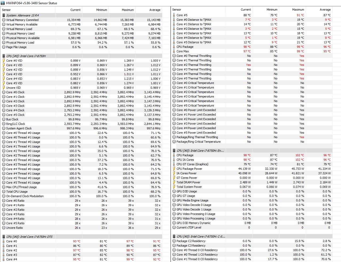Click the lightning icon beside CPU Package Power

tap(174, 169)
